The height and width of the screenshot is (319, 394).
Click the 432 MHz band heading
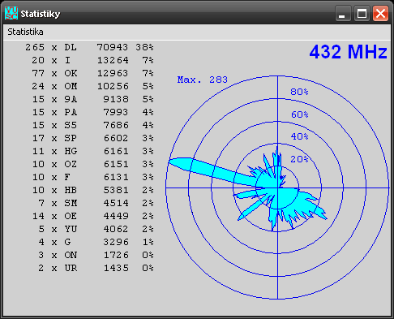[x=348, y=52]
